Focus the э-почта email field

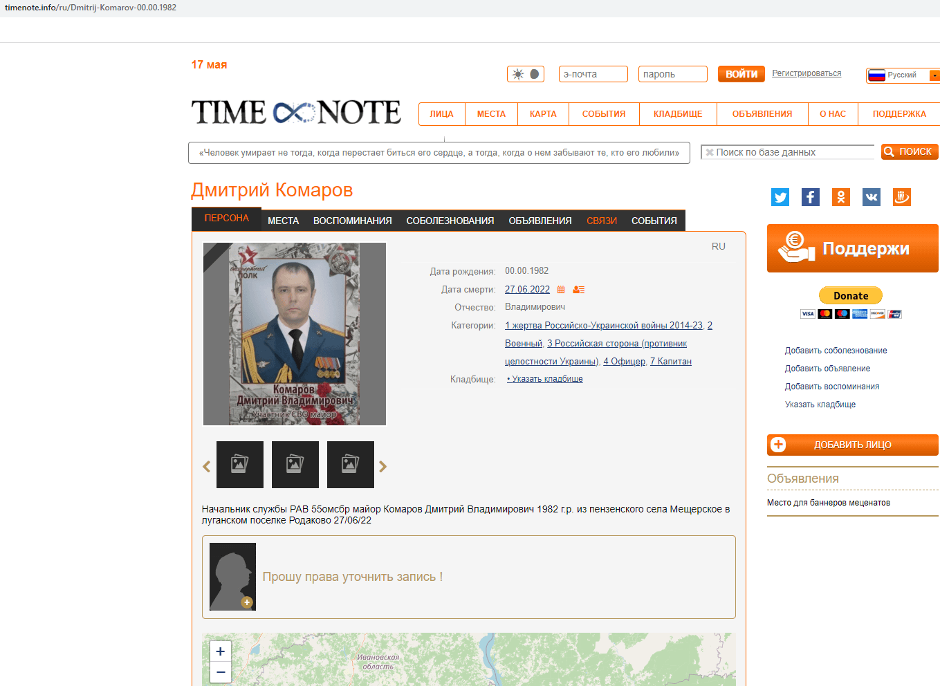(x=593, y=74)
